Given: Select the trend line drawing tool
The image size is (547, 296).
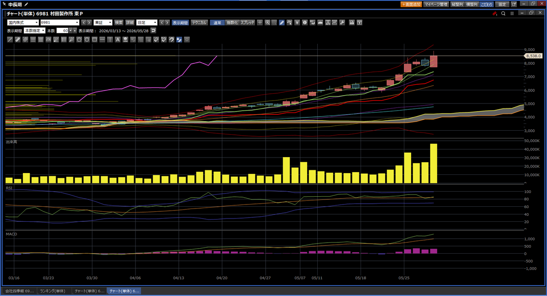Looking at the screenshot, I should point(10,40).
